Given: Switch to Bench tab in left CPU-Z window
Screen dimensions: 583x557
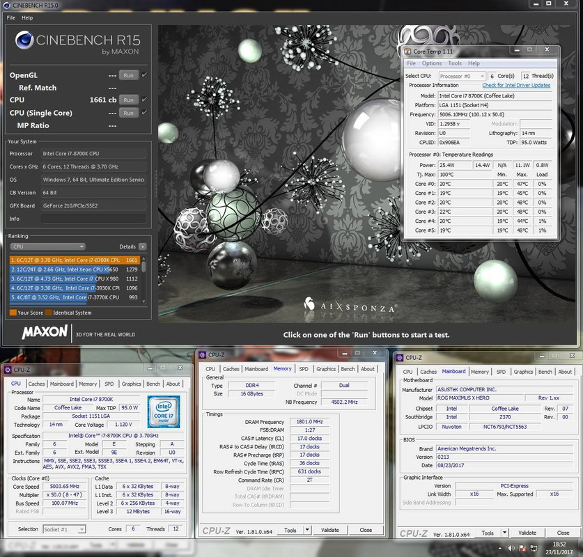Looking at the screenshot, I should point(153,384).
